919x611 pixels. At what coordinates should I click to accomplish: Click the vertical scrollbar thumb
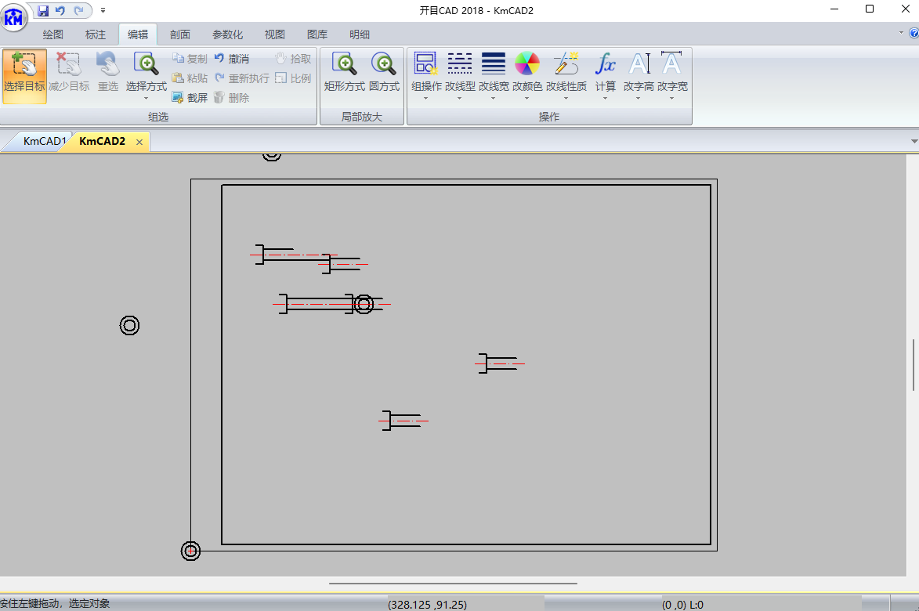point(914,365)
